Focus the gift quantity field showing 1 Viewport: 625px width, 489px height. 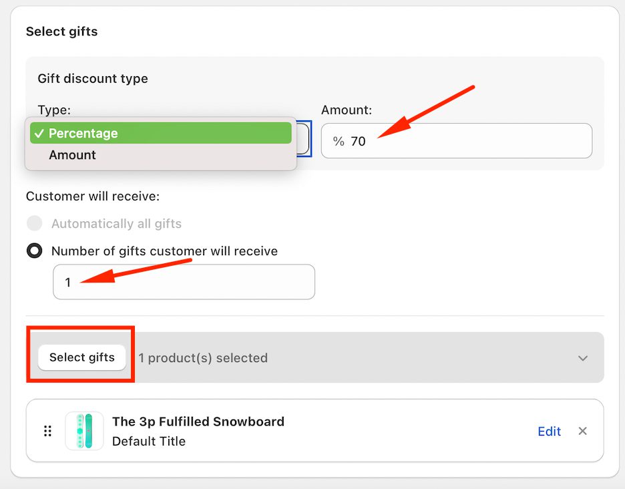pyautogui.click(x=184, y=282)
